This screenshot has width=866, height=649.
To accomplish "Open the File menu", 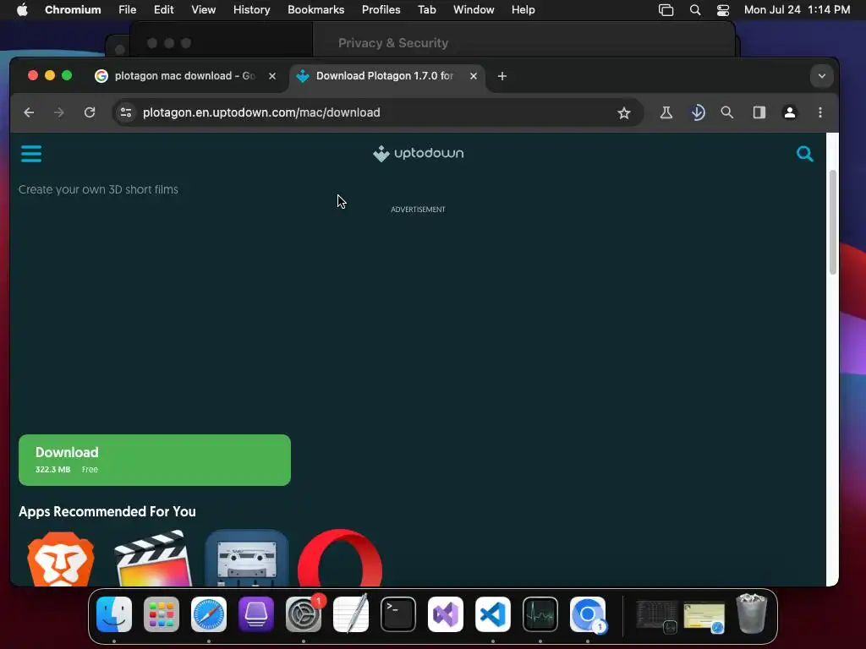I will point(127,10).
